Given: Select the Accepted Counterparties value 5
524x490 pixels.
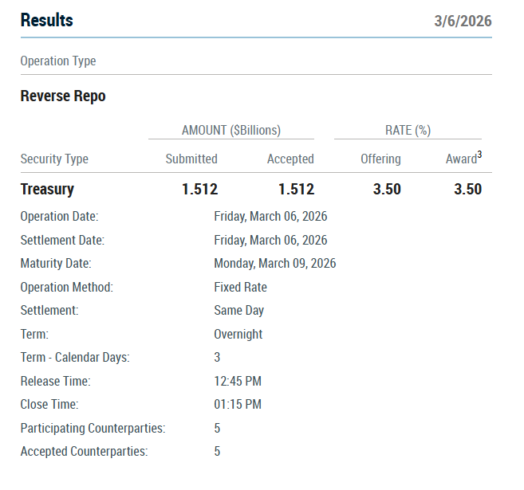Looking at the screenshot, I should (x=217, y=452).
